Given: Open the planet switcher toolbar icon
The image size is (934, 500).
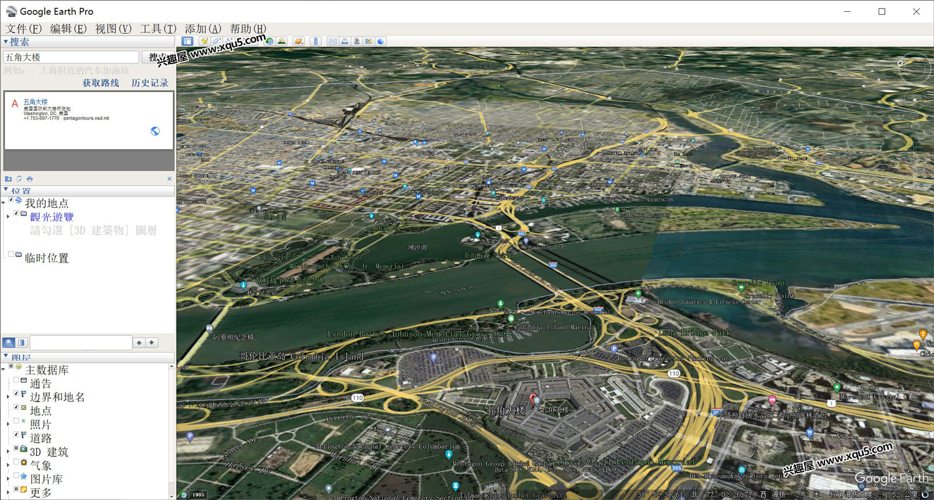Looking at the screenshot, I should tap(299, 41).
